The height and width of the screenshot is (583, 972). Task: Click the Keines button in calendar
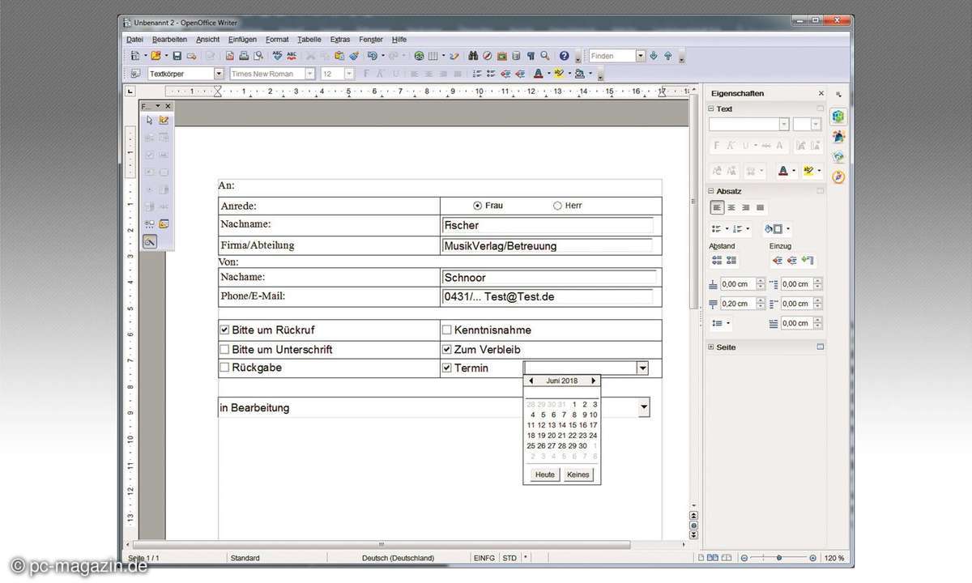pyautogui.click(x=578, y=474)
